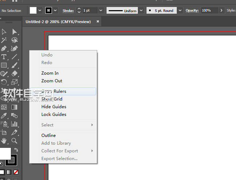Open the fill color dropdown in control bar

coord(40,11)
